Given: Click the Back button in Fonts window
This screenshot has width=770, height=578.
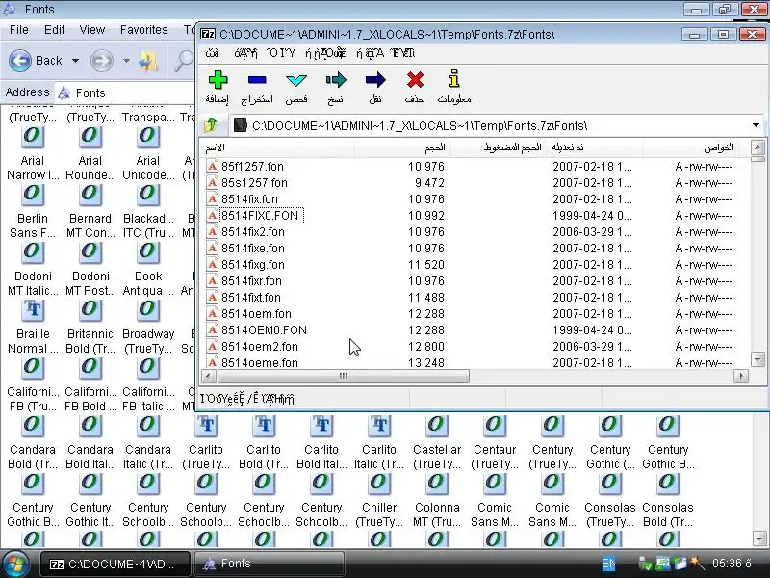Looking at the screenshot, I should (x=35, y=61).
